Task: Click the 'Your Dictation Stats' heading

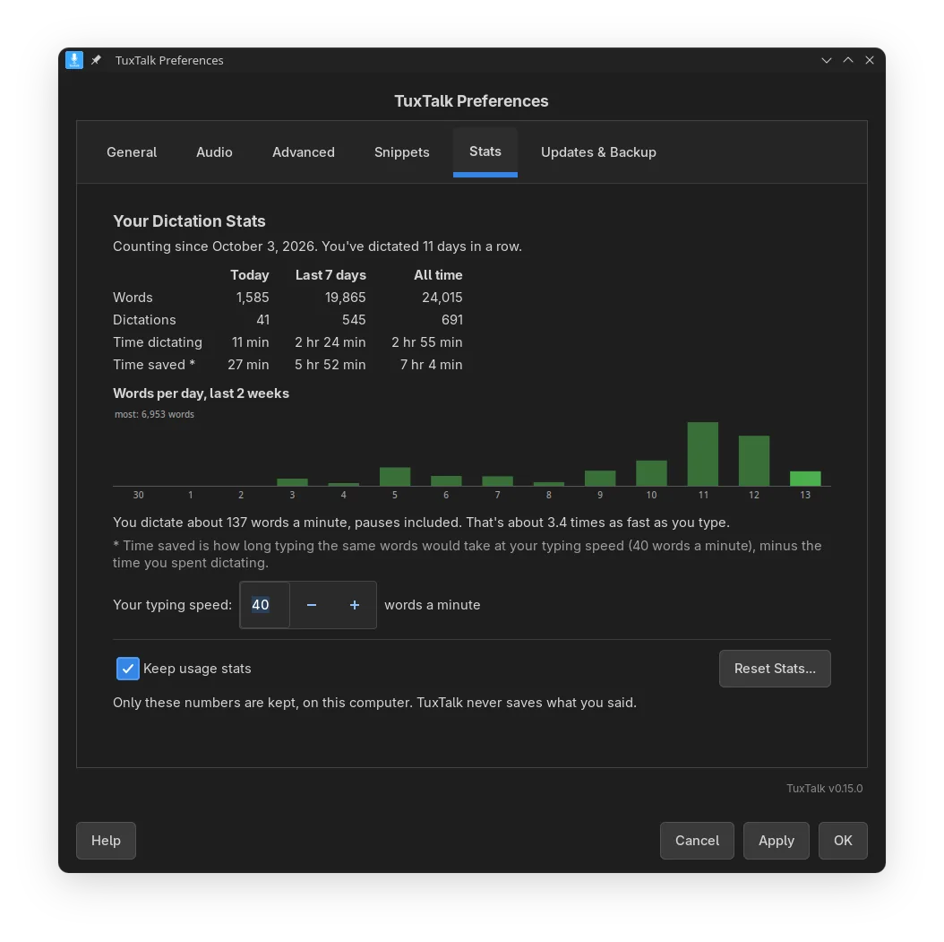Action: [x=189, y=221]
